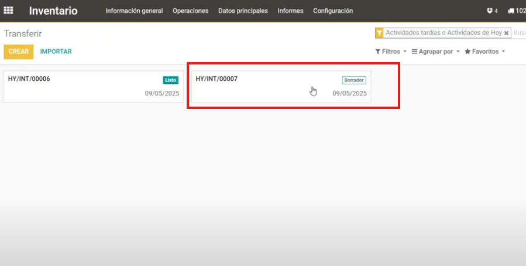Open the Favoritos dropdown
The width and height of the screenshot is (526, 266).
(484, 52)
